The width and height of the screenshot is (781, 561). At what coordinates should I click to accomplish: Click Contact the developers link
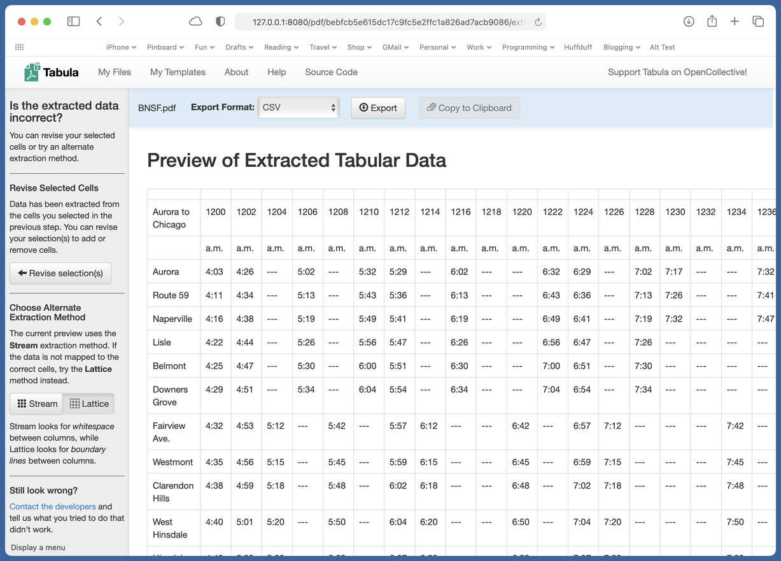pos(53,507)
